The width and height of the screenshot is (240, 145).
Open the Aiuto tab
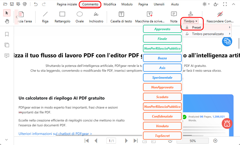[175, 4]
